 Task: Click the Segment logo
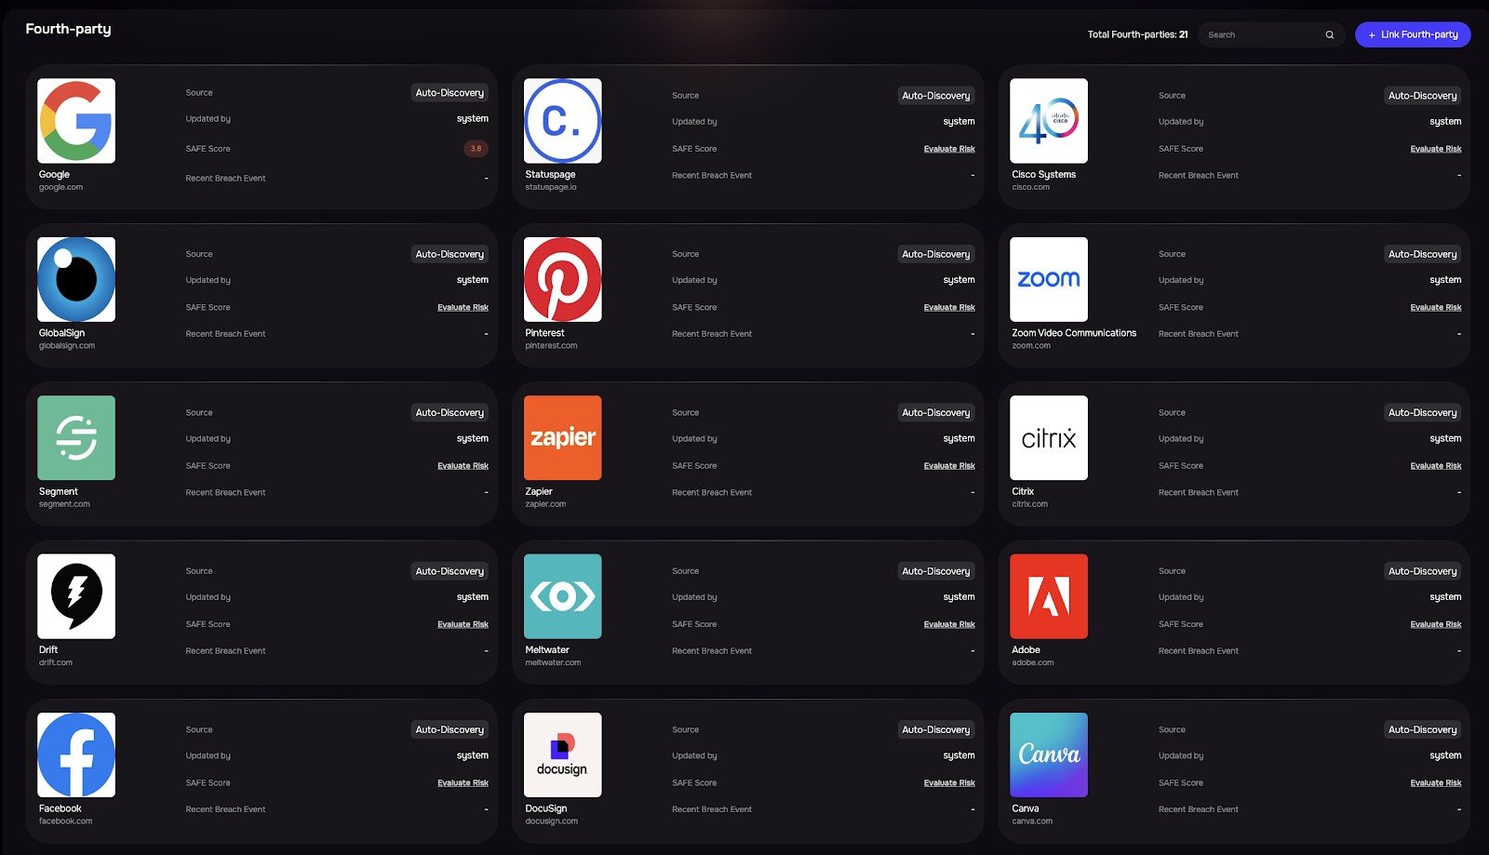[76, 438]
